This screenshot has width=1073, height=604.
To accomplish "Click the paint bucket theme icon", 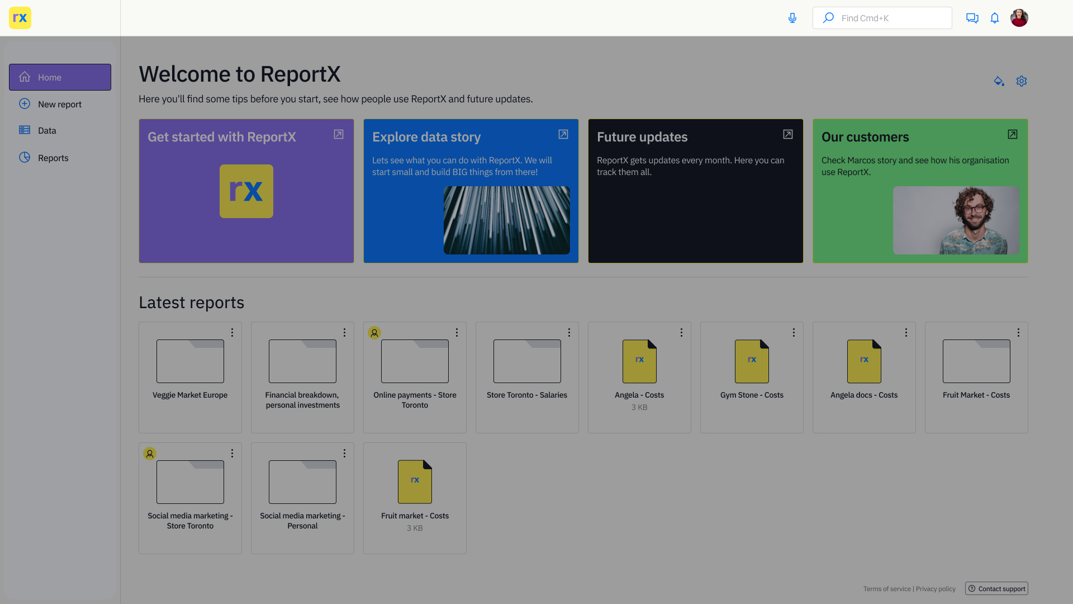I will (x=999, y=81).
